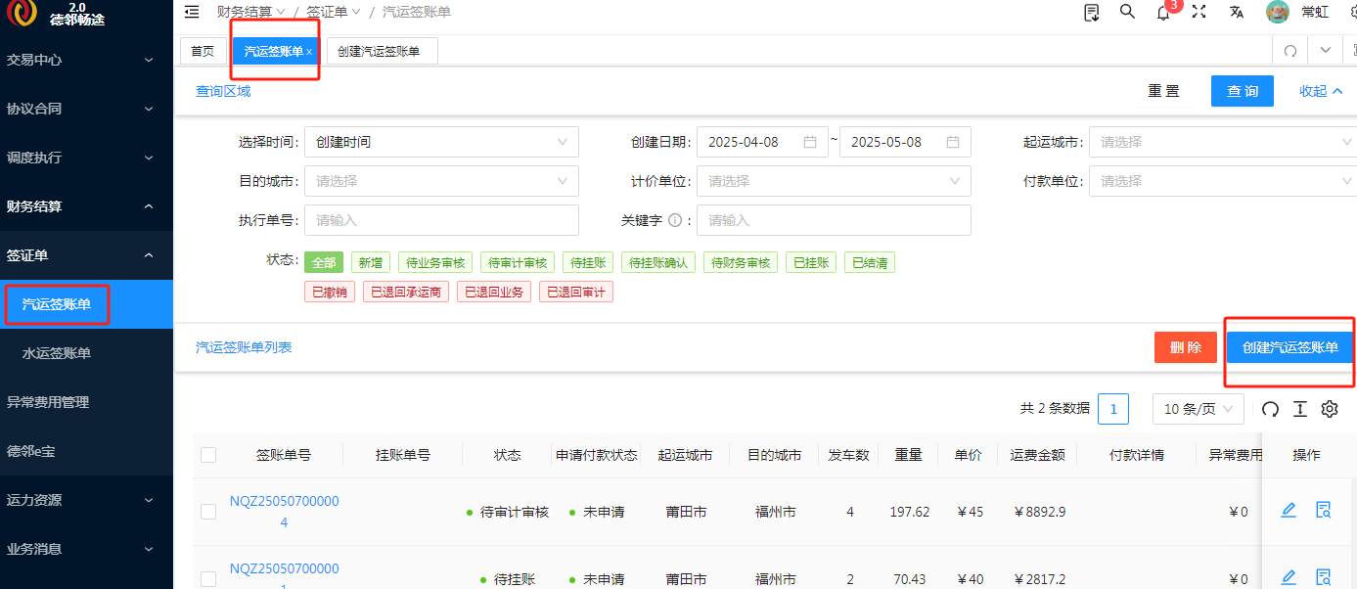
Task: Click the info icon next to 关键字
Action: coord(674,220)
